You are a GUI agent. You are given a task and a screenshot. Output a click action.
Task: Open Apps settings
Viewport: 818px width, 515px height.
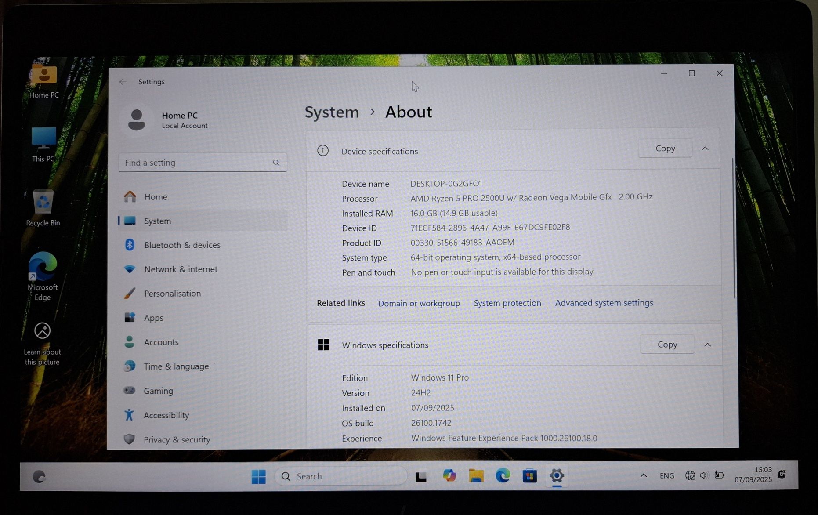click(x=203, y=318)
